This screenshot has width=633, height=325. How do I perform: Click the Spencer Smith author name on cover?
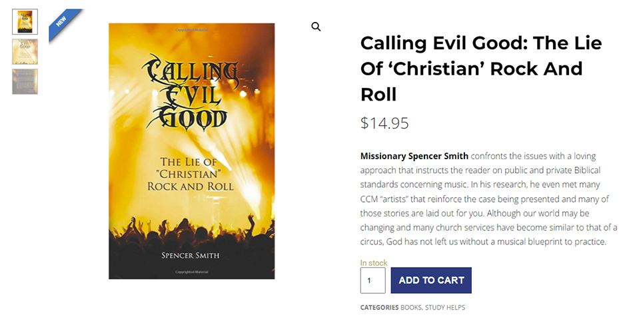[x=191, y=256]
